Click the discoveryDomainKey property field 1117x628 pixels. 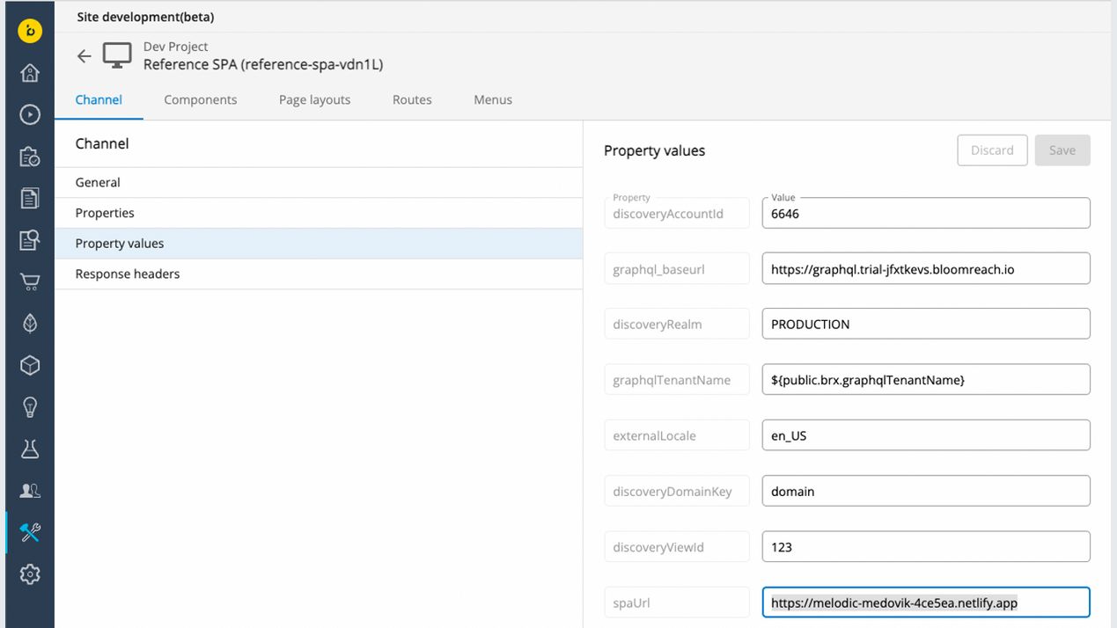pyautogui.click(x=677, y=491)
